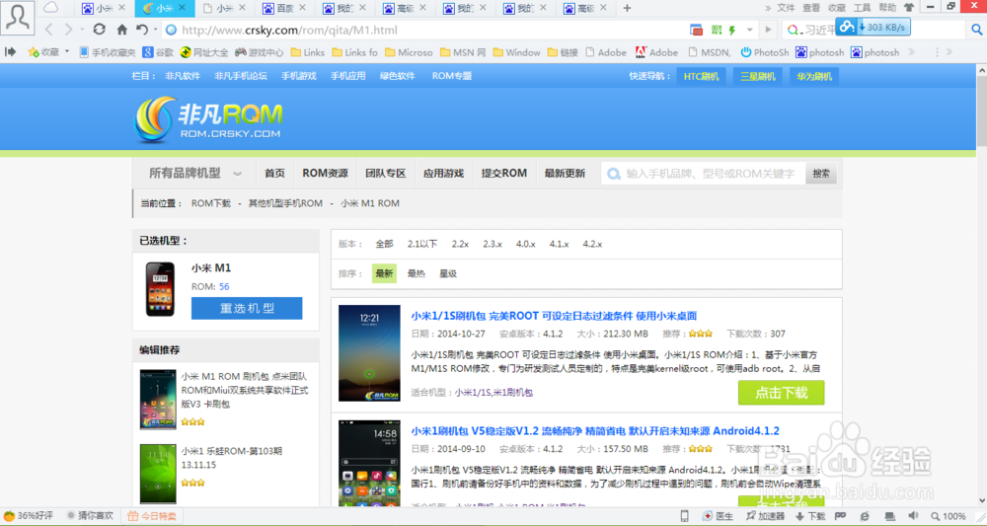Filter versions by 4.1.x
The height and width of the screenshot is (526, 987).
[559, 244]
